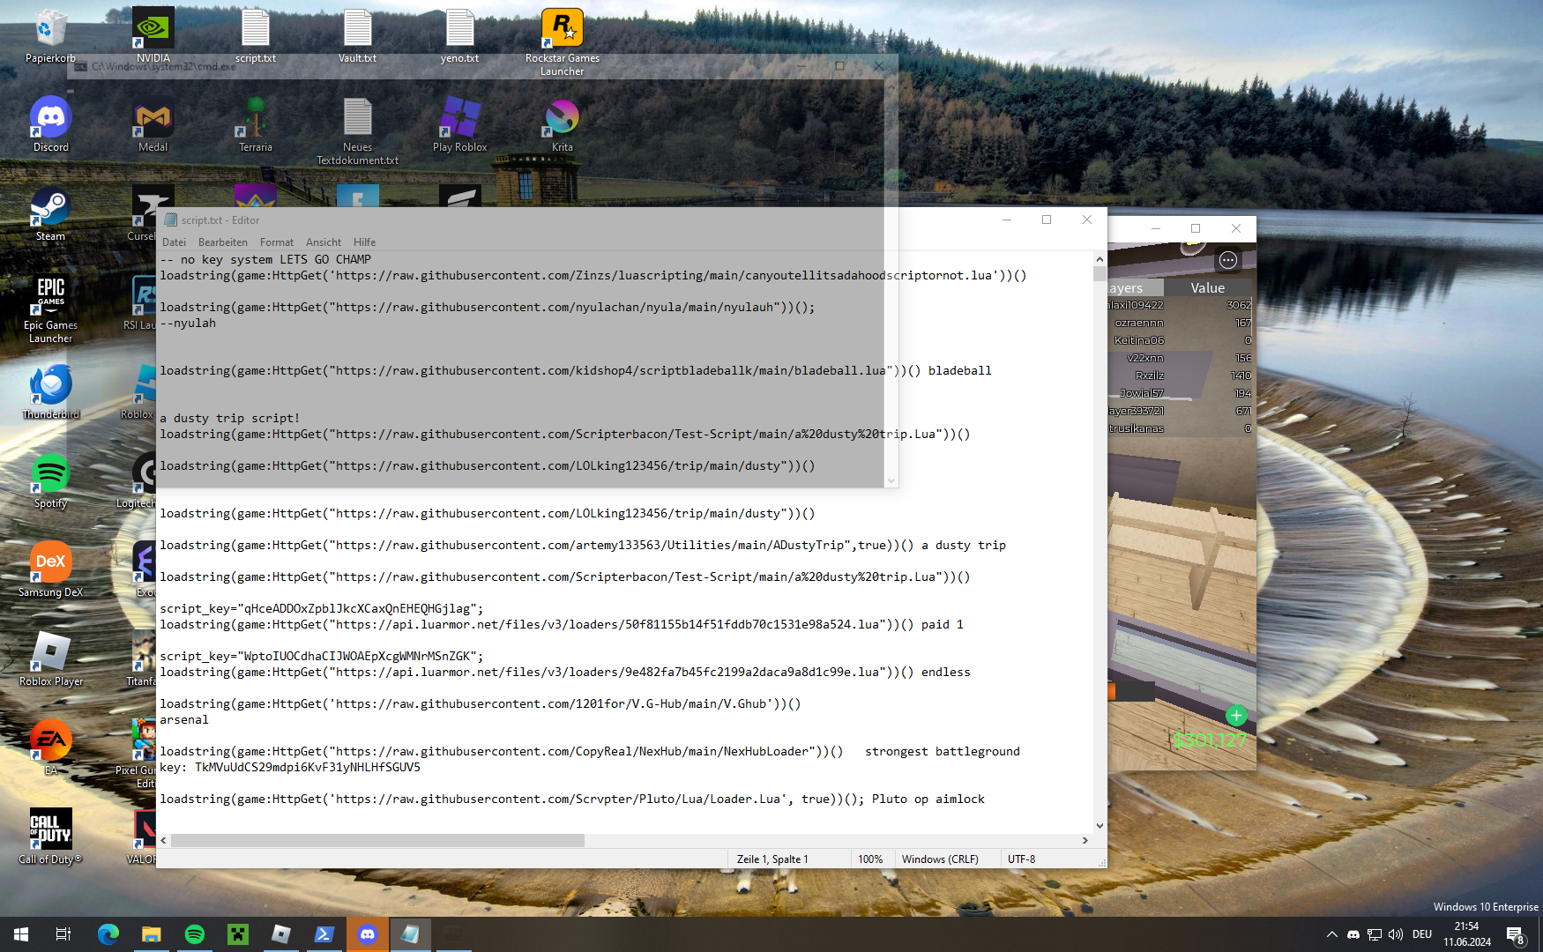Click the UTF-8 encoding status entry
The image size is (1543, 952).
(1022, 859)
